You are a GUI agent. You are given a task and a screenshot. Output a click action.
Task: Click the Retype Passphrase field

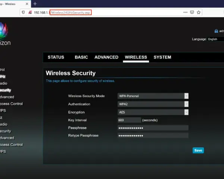(x=153, y=135)
